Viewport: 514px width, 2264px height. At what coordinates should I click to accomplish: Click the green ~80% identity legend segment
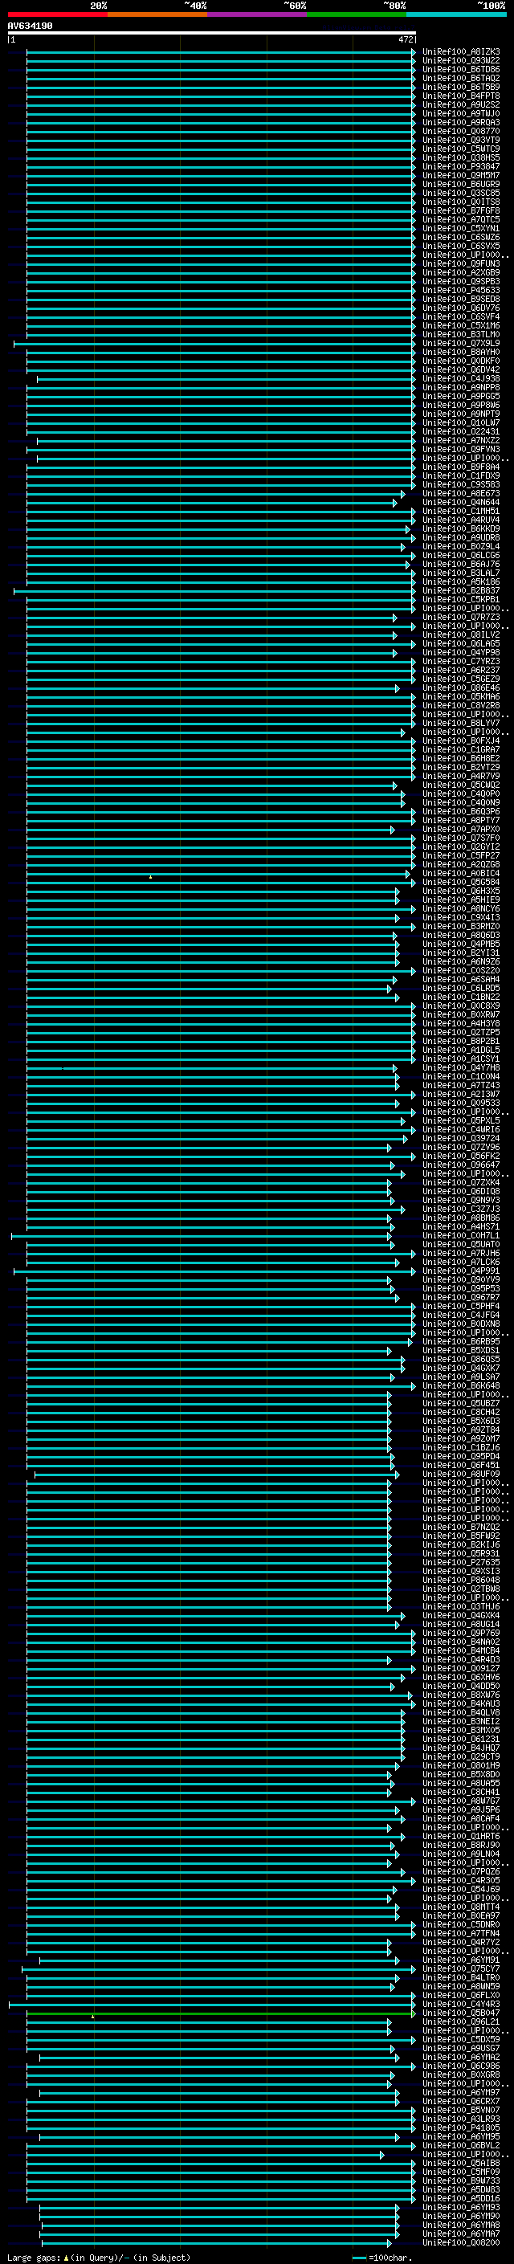[357, 14]
